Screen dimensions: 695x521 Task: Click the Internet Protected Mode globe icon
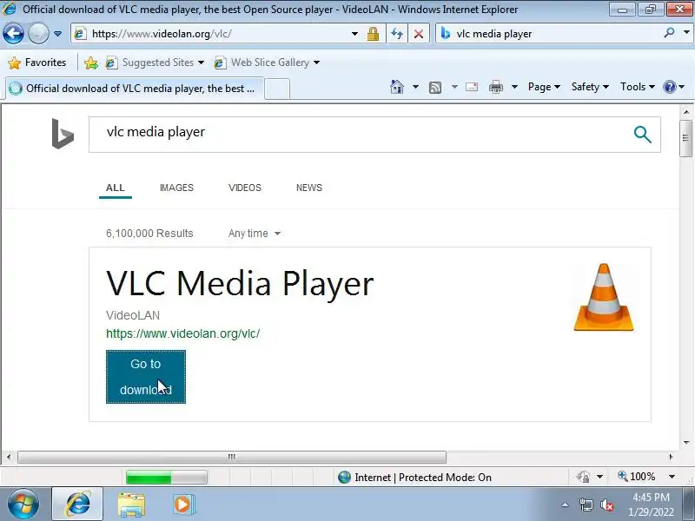[344, 477]
